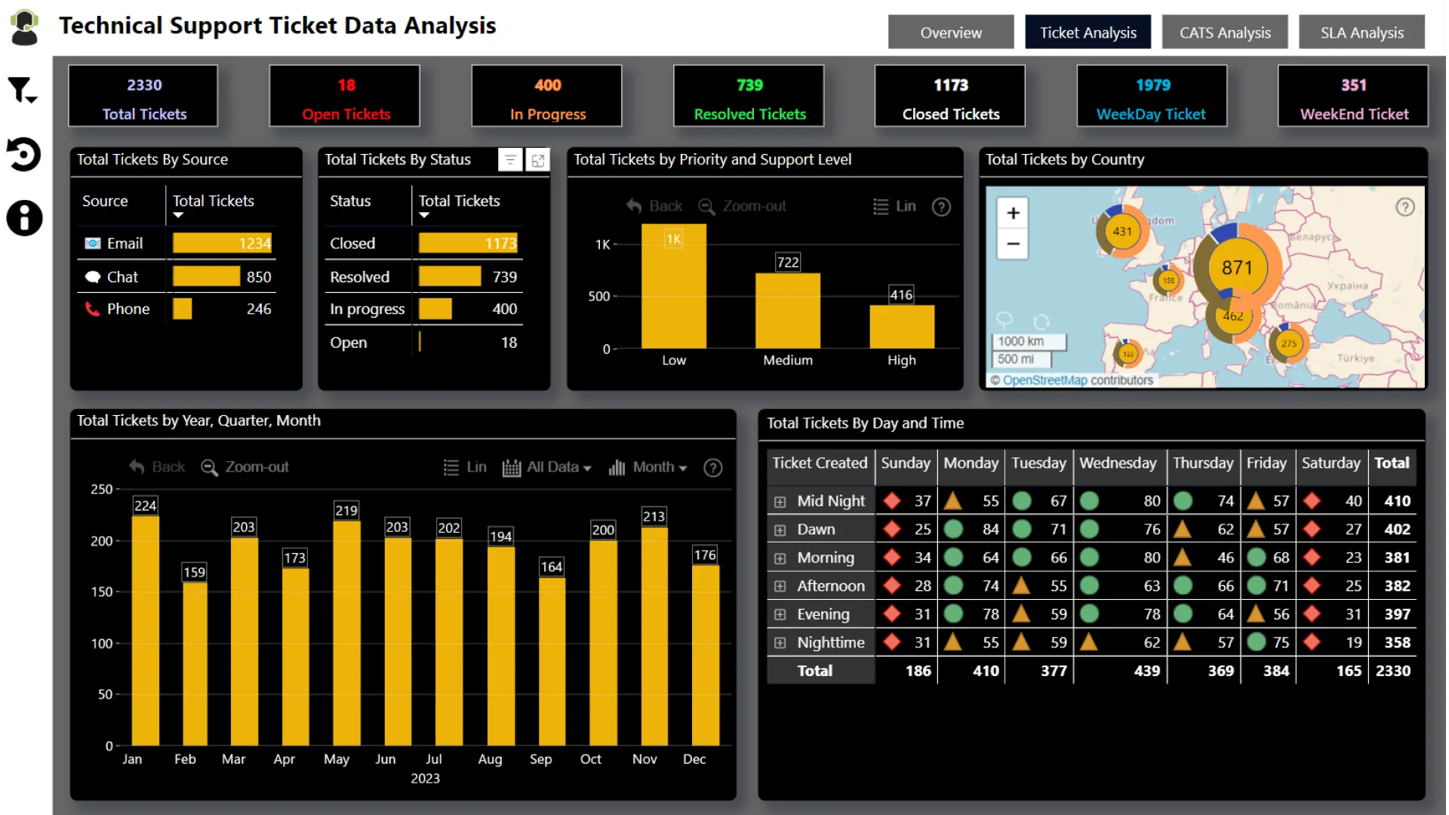Click In Progress 400 card
This screenshot has height=815, width=1449.
(x=547, y=96)
